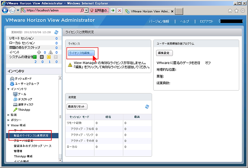Viewport: 248px width, 168px height.
Task: Click the 最高 column header
Action: point(137,117)
